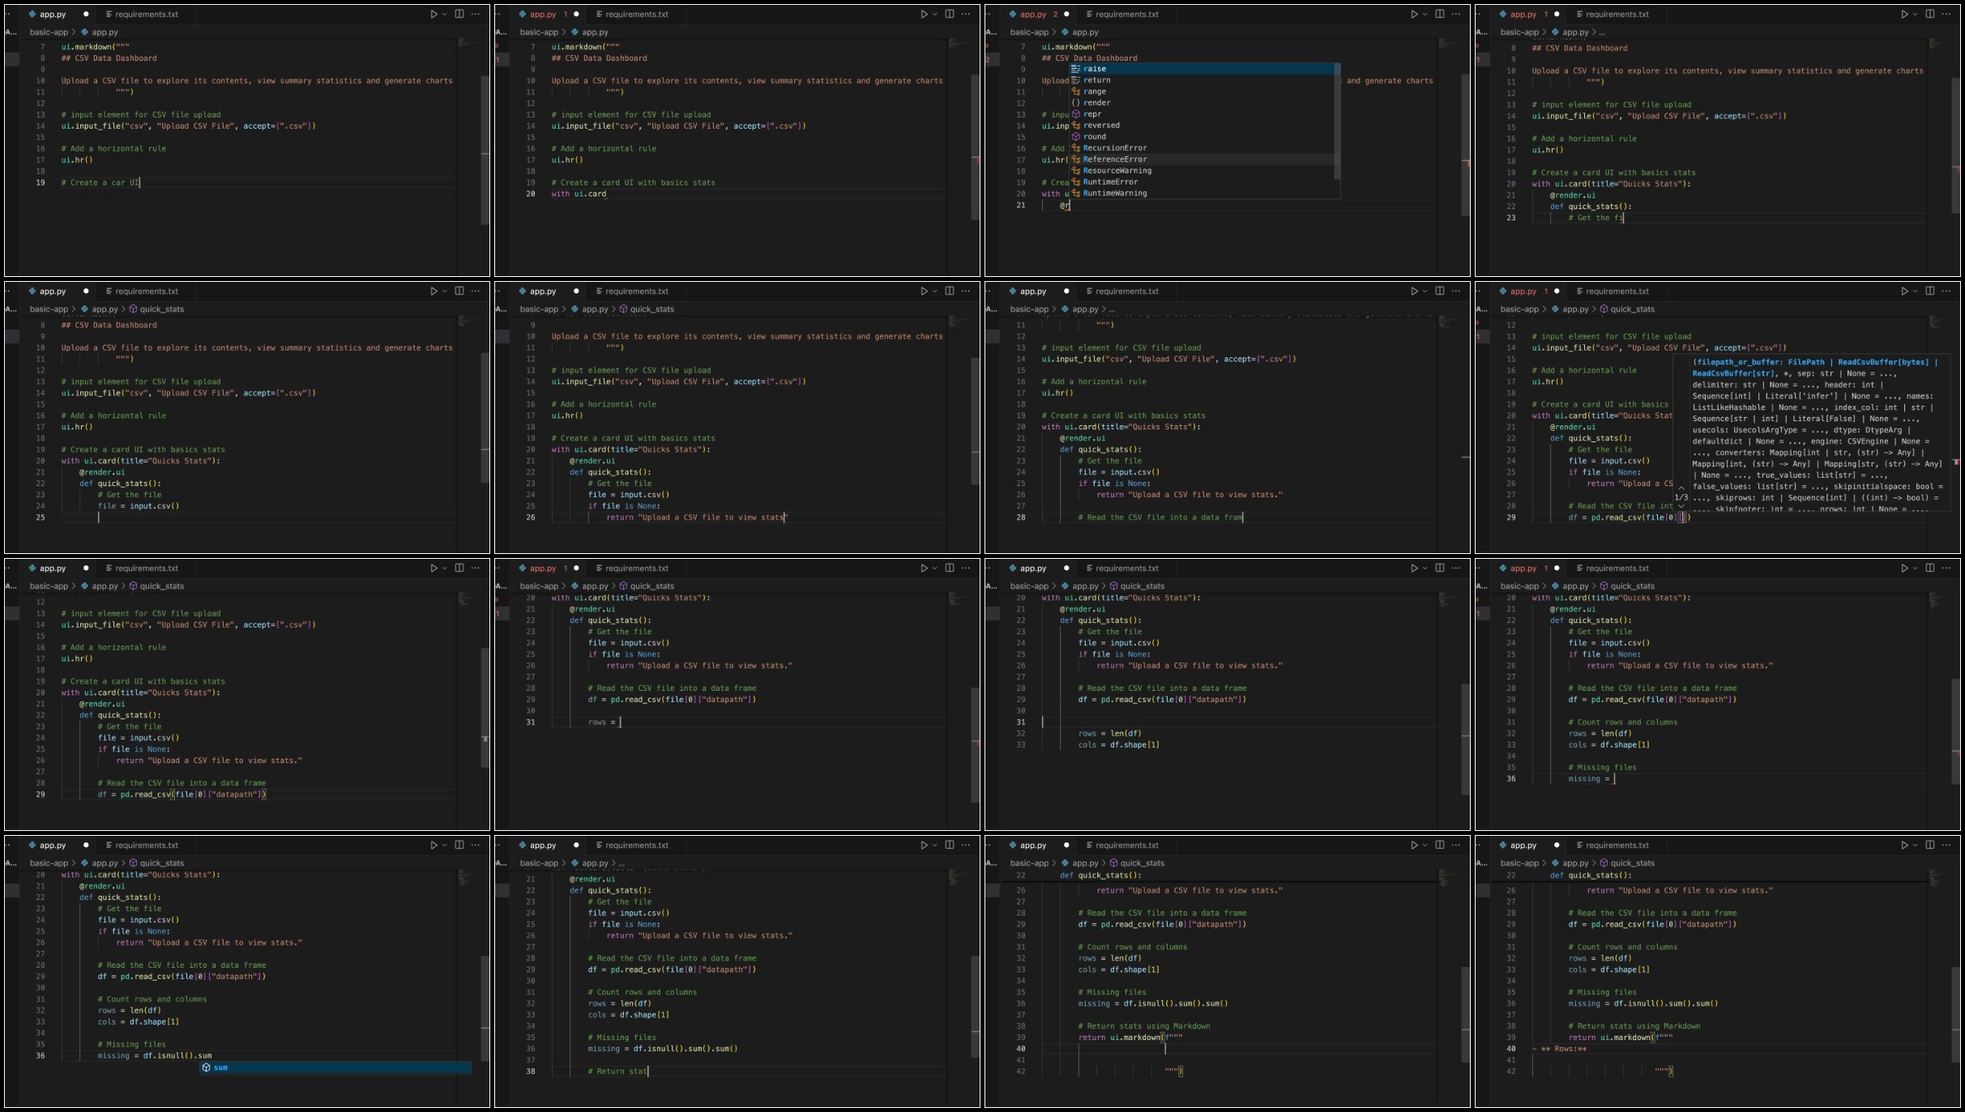Open More Actions in panel with 'sum' suggestion
Viewport: 1965px width, 1112px height.
click(x=476, y=845)
